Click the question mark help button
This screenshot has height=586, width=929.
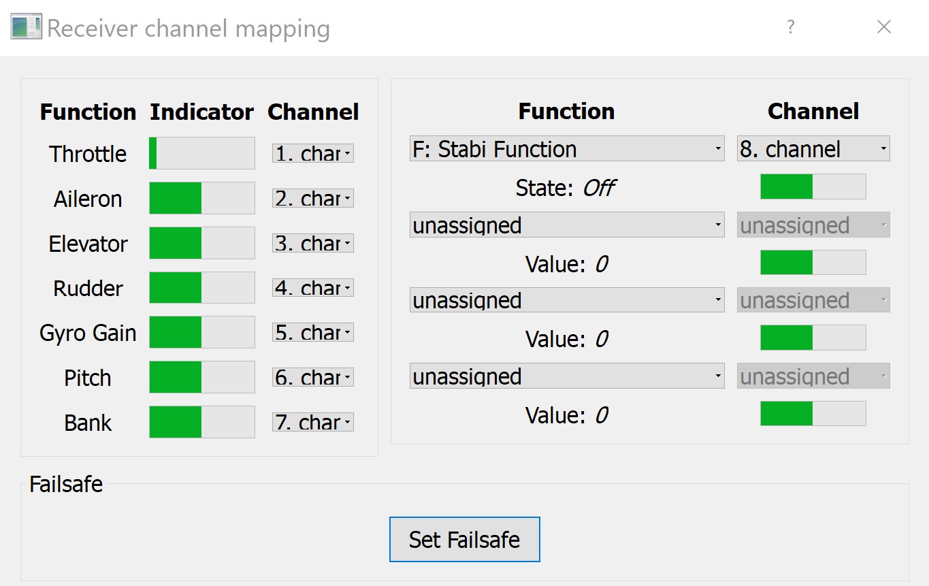pos(790,27)
